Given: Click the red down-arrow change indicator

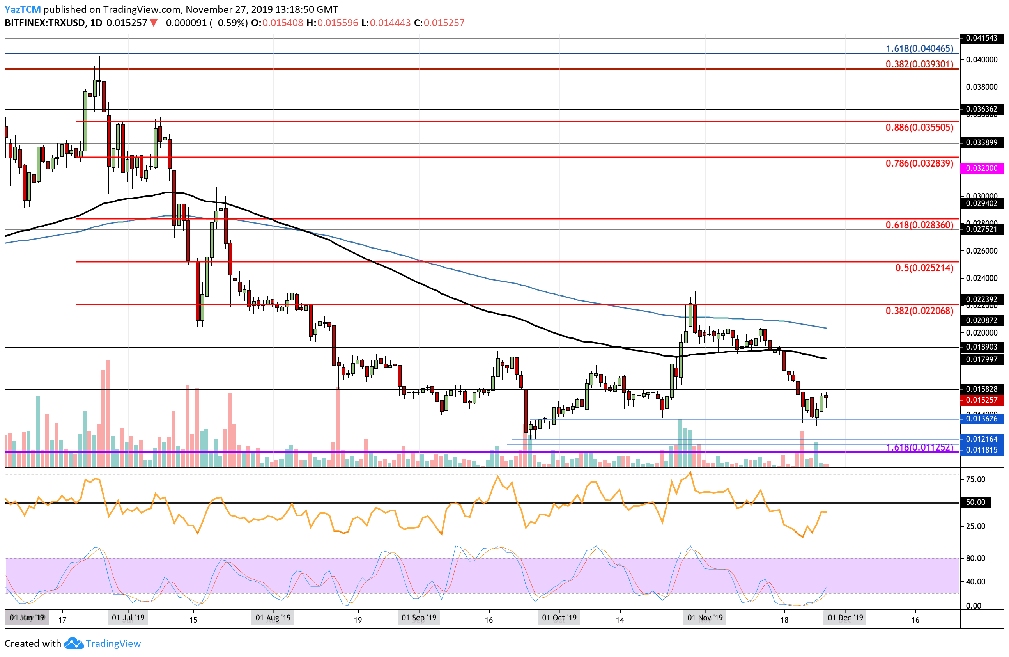Looking at the screenshot, I should [154, 23].
